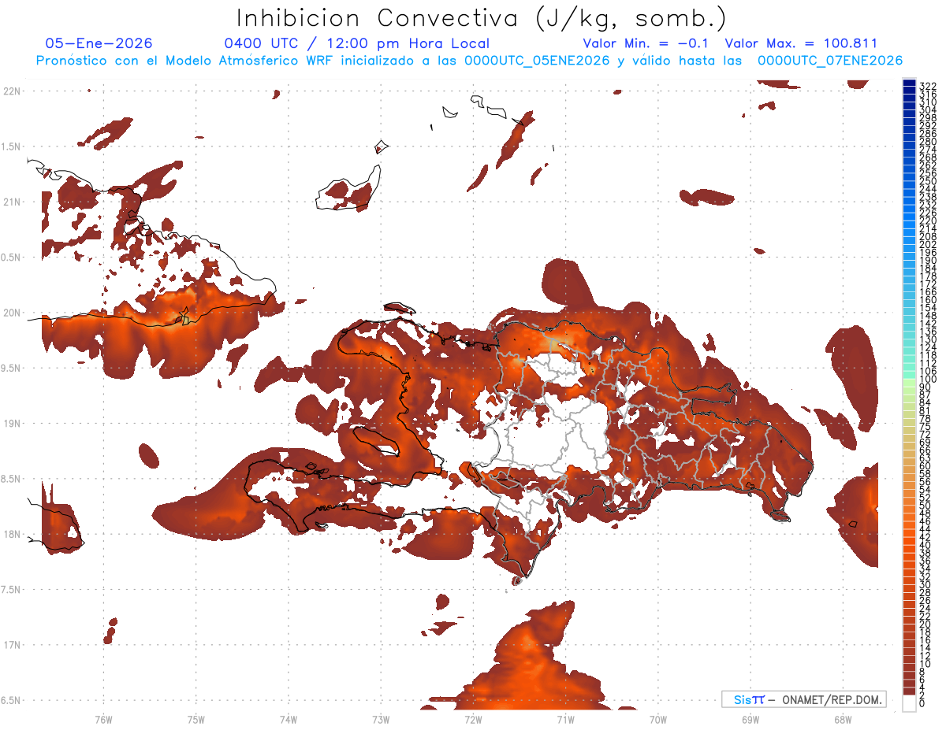Image resolution: width=946 pixels, height=730 pixels.
Task: Click the '22N' latitude label
Action: point(11,91)
